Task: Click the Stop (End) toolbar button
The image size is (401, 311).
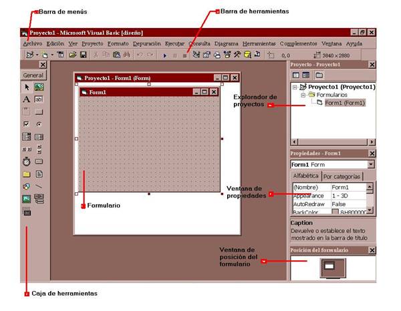Action: pos(185,55)
